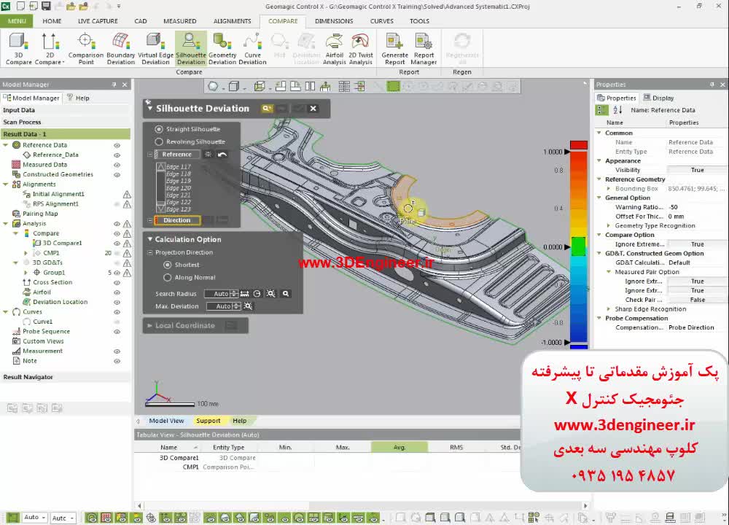The height and width of the screenshot is (525, 729).
Task: Select the Geometry Deviation tool
Action: coord(222,48)
